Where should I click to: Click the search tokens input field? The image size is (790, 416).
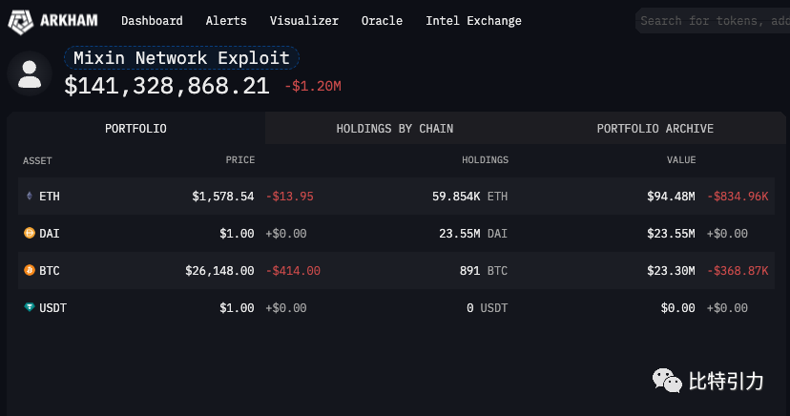pos(714,20)
